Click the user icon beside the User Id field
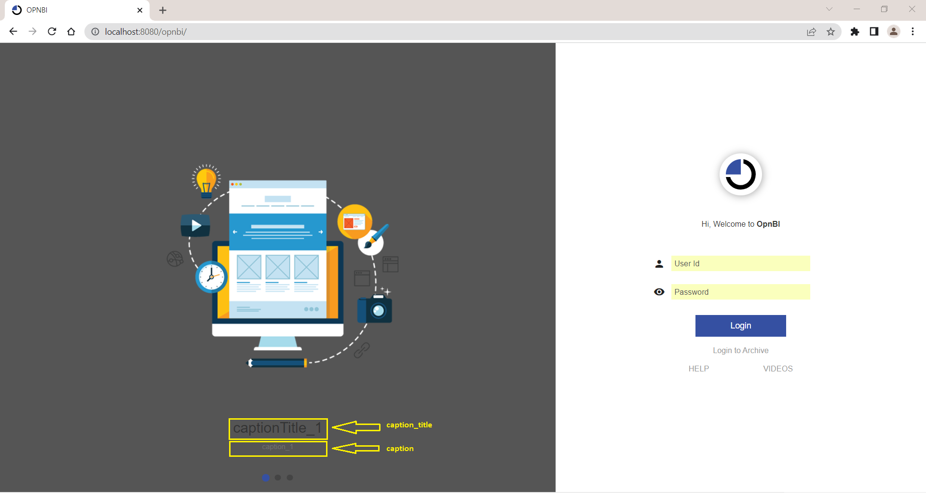 click(x=659, y=264)
